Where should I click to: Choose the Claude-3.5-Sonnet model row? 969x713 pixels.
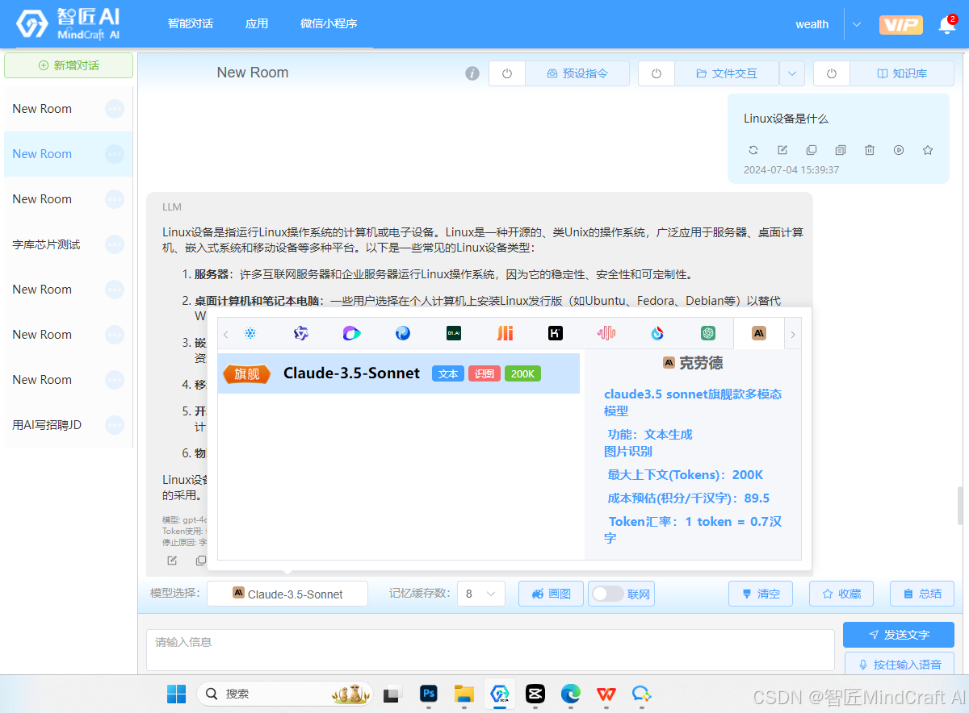pyautogui.click(x=399, y=373)
